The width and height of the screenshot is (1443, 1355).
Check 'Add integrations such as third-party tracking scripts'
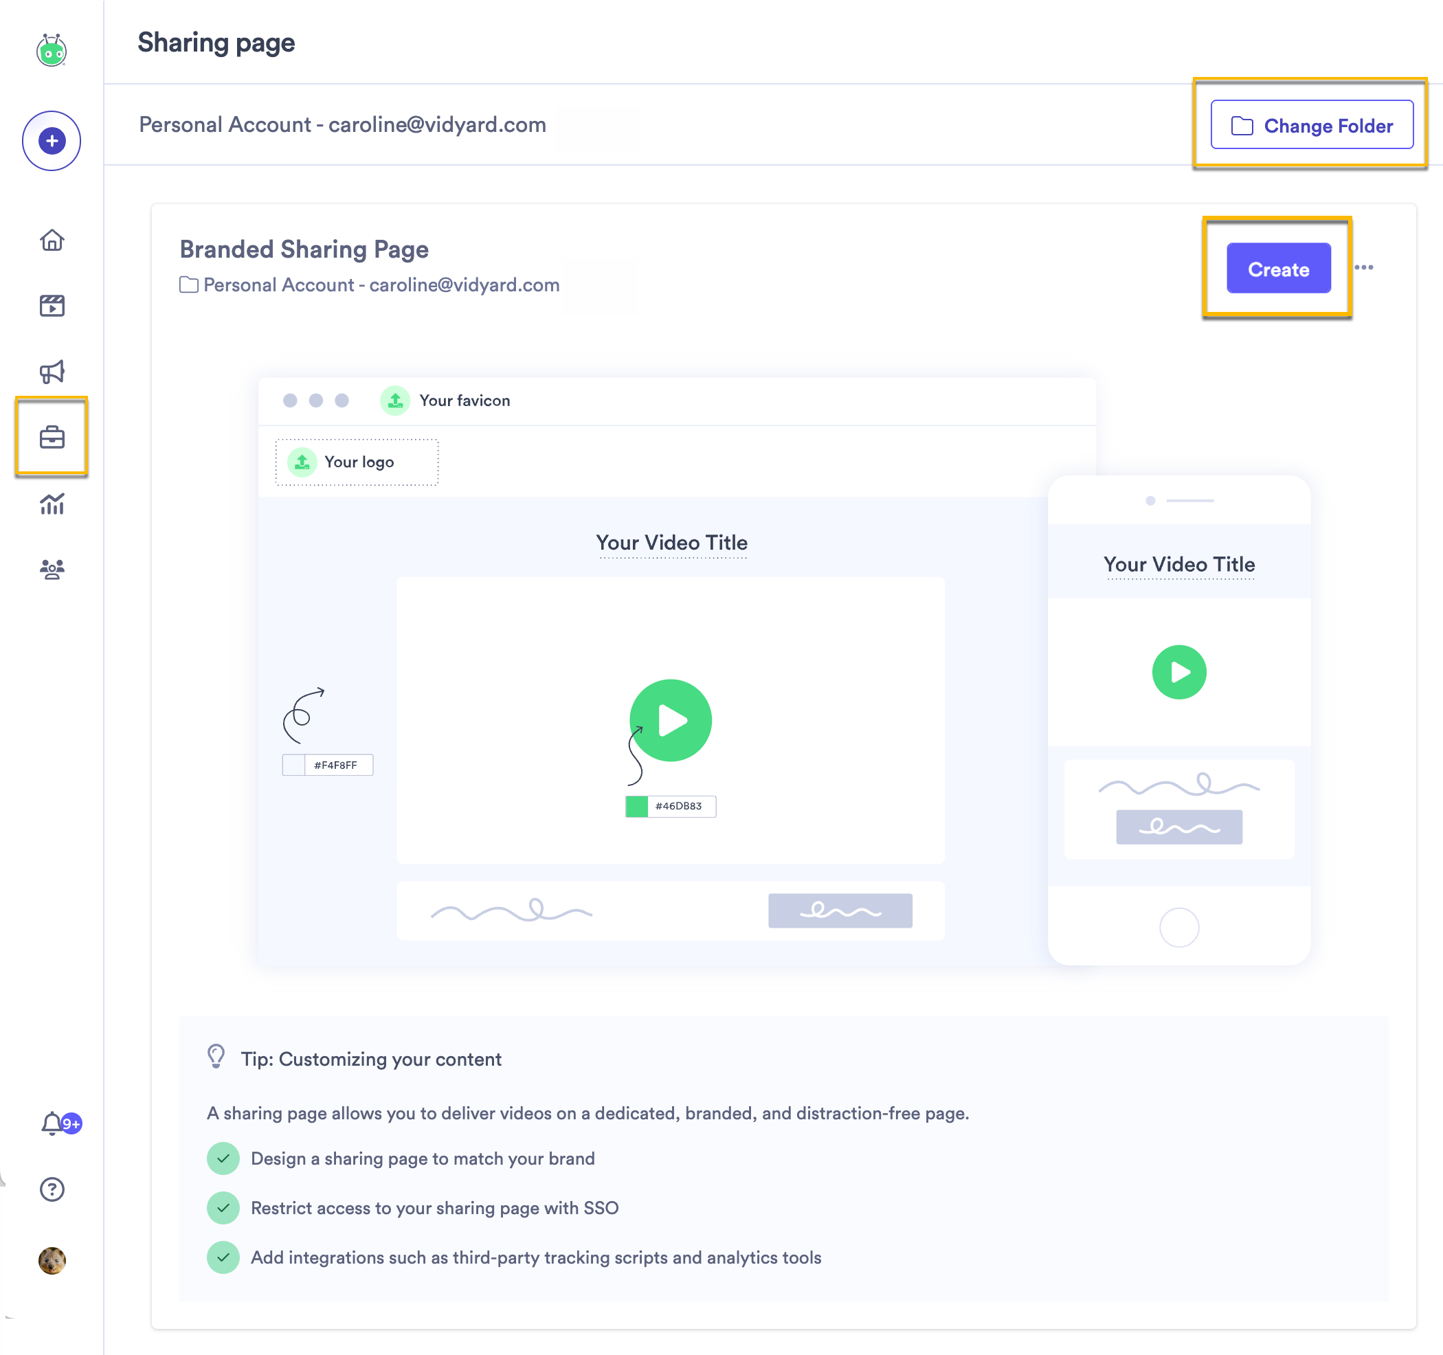223,1257
